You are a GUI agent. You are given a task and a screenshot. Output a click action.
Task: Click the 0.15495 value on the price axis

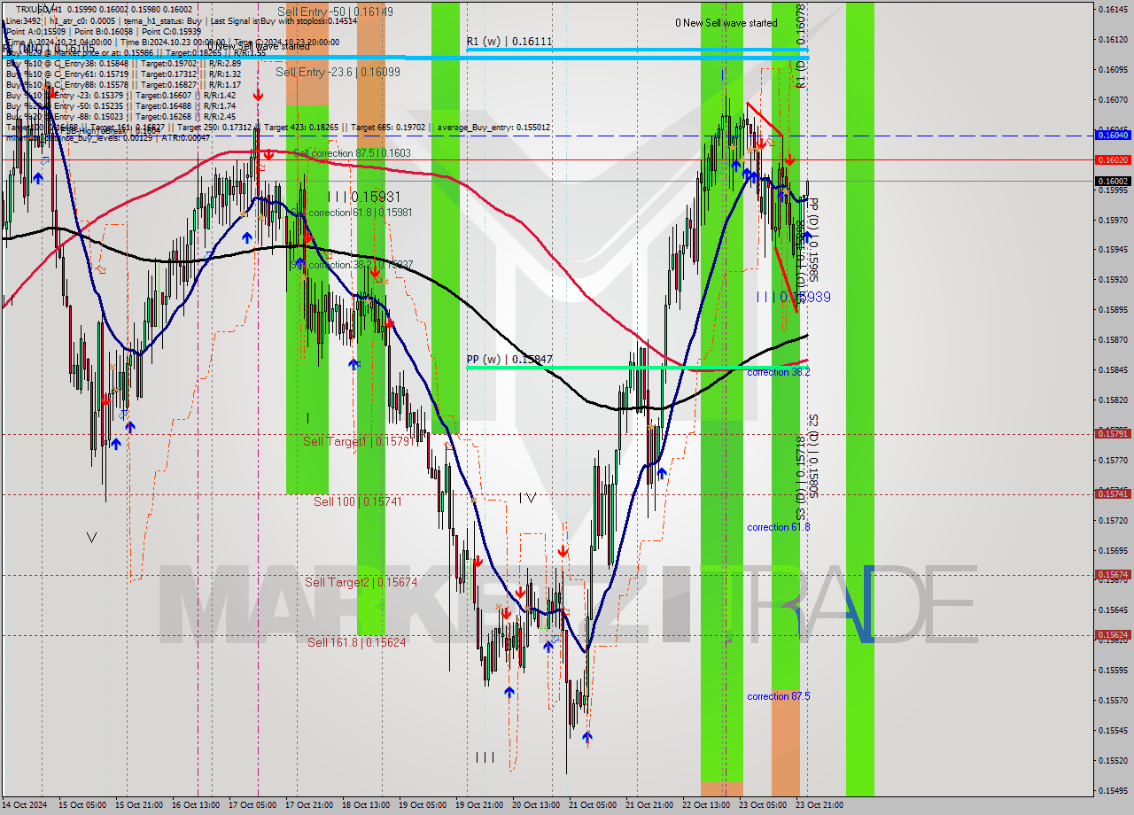click(x=1113, y=790)
